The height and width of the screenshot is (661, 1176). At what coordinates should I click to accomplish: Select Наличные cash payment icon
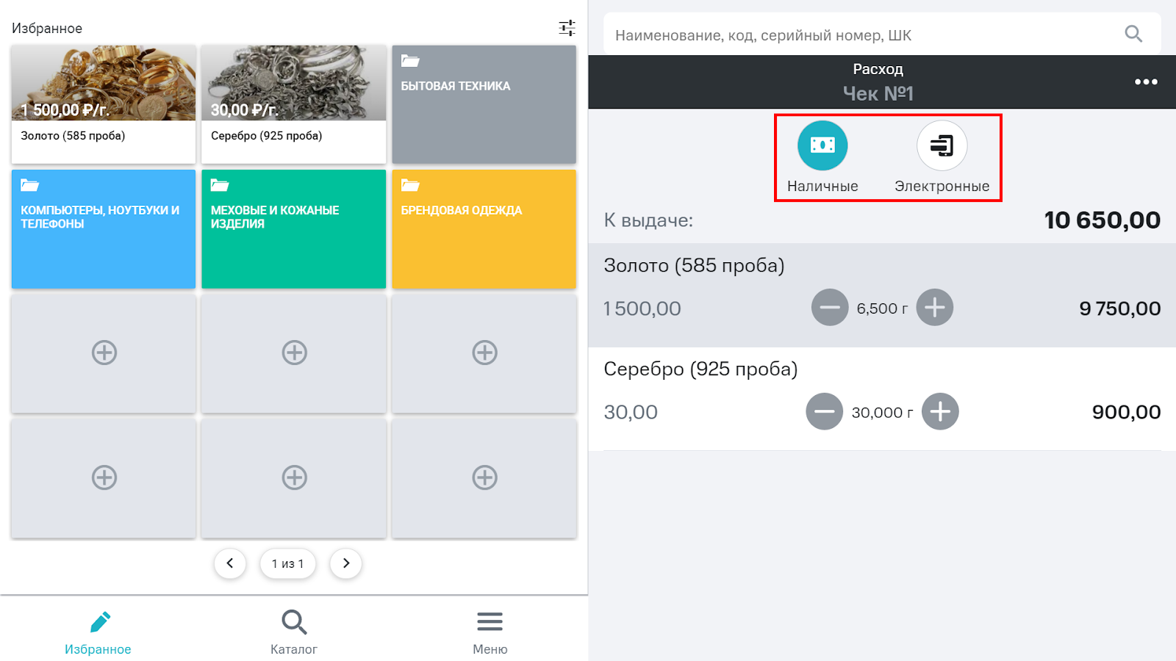pyautogui.click(x=822, y=145)
